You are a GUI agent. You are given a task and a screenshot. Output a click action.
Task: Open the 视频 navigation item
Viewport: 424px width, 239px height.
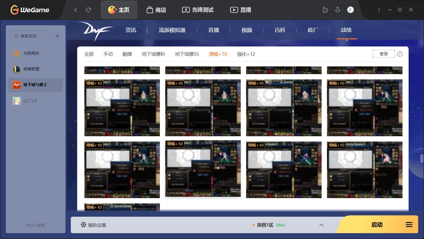pyautogui.click(x=247, y=30)
